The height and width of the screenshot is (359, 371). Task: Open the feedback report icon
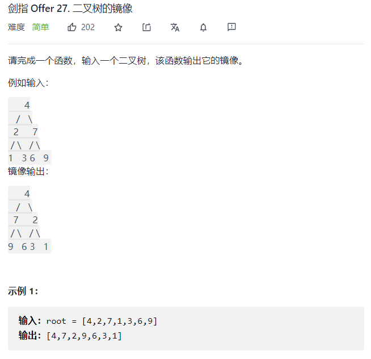(x=231, y=27)
